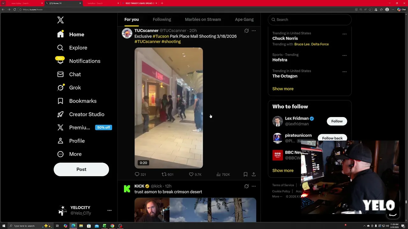Open the #TUCscanner hashtag link
This screenshot has width=408, height=229.
(x=148, y=42)
